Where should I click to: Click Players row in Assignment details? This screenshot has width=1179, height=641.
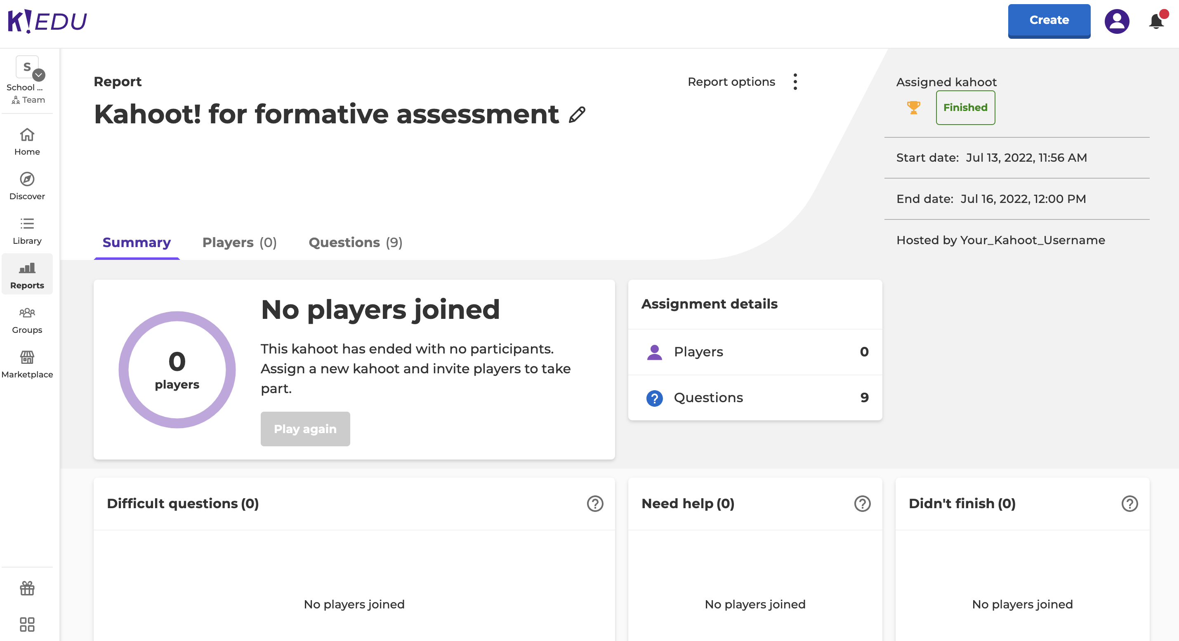pos(755,352)
